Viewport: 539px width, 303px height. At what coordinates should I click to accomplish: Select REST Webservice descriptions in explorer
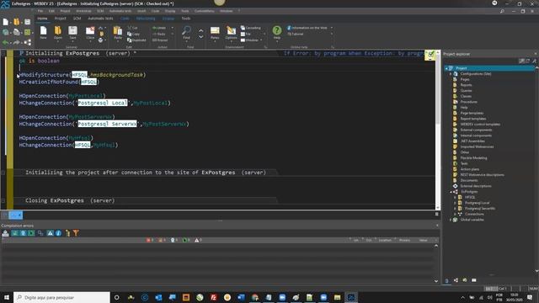tap(483, 175)
